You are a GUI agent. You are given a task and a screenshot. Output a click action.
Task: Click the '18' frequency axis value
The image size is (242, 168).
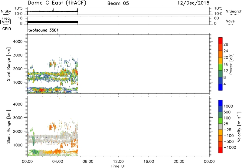20,18
